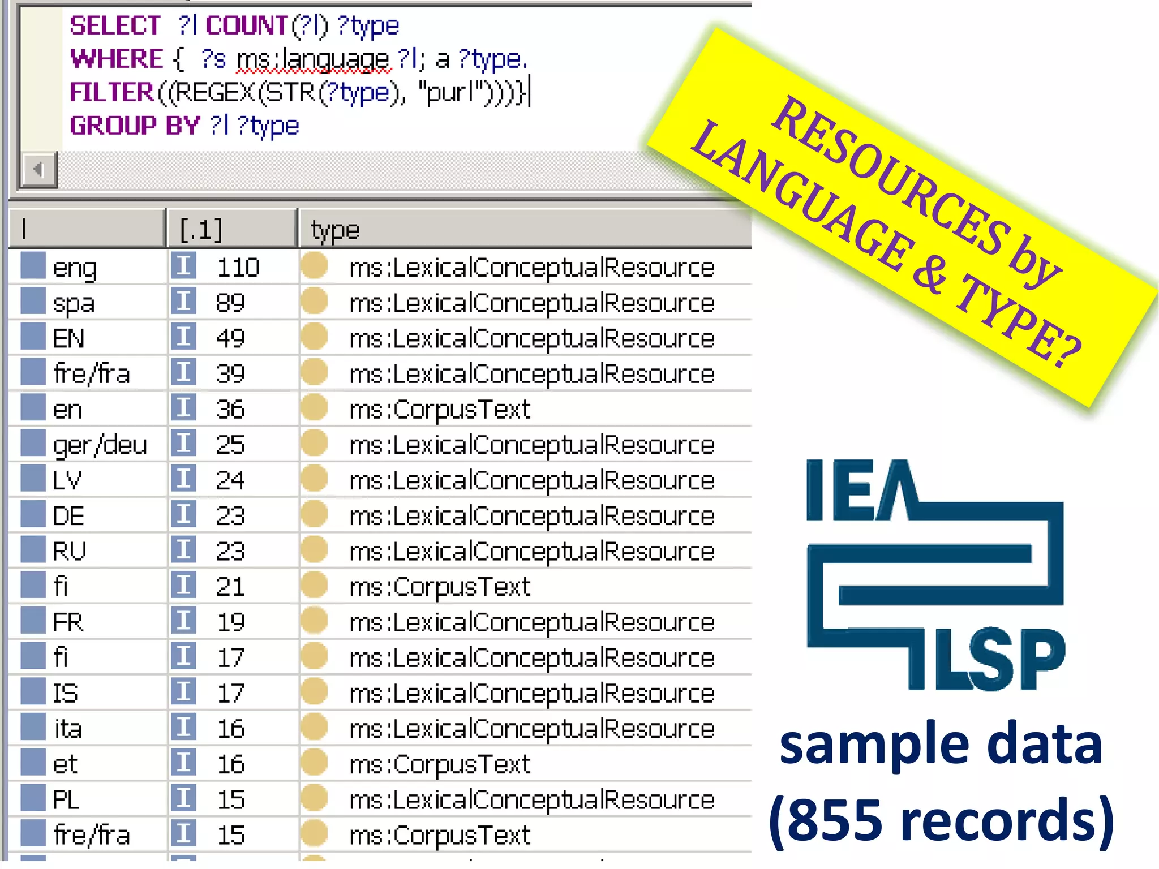This screenshot has width=1159, height=869.
Task: Click the 'GROUP BY' keyword in query
Action: tap(135, 125)
